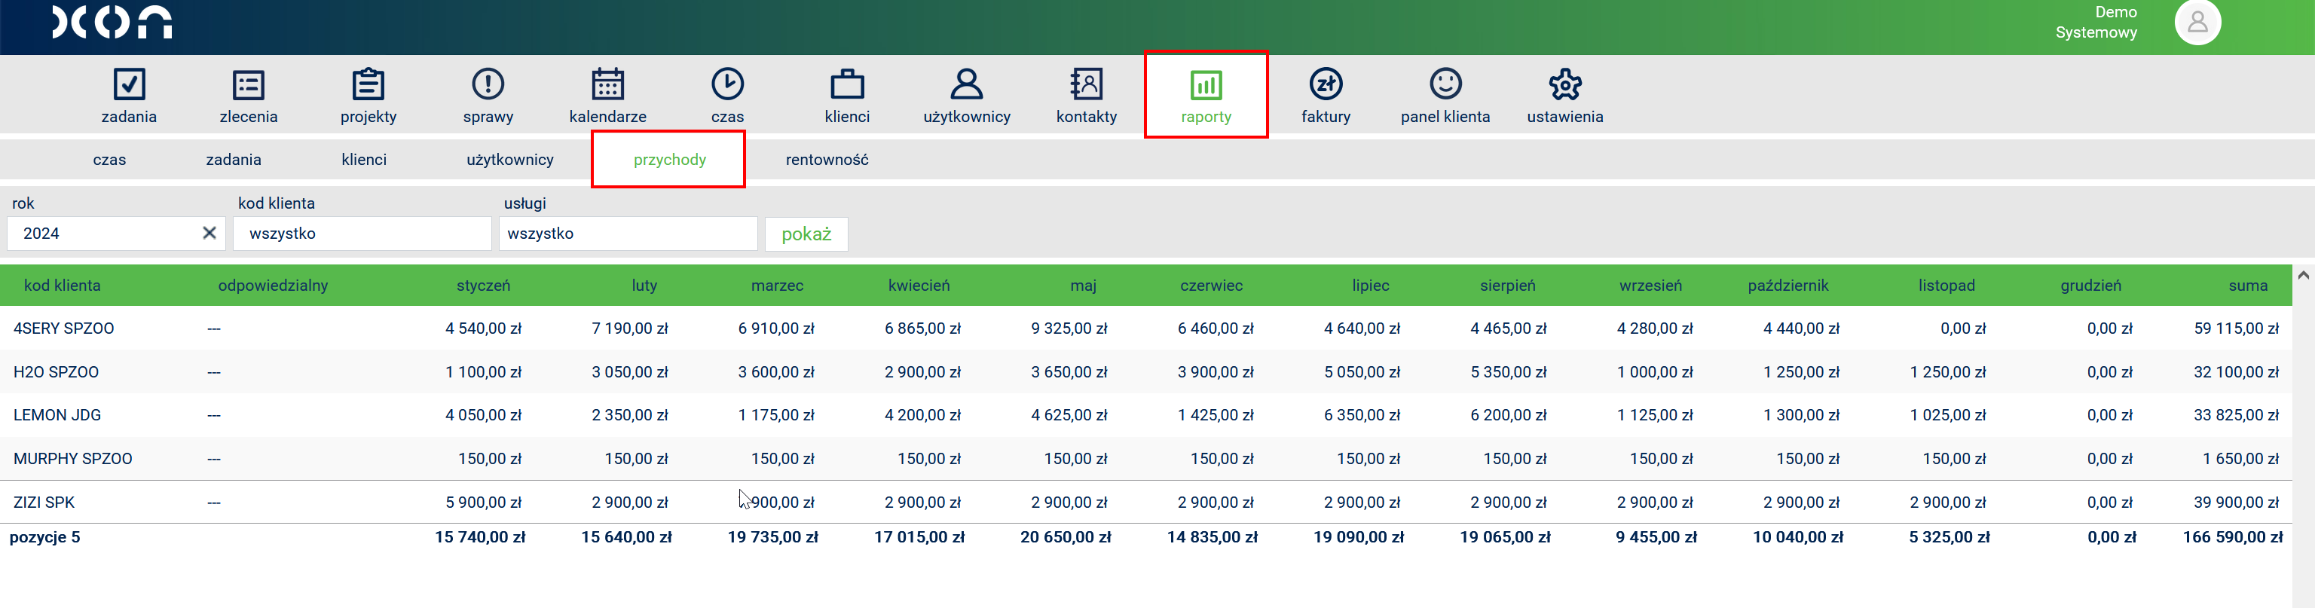The image size is (2315, 608).
Task: Click ZIZI SPK suma 39 900,00 zł
Action: point(2236,502)
